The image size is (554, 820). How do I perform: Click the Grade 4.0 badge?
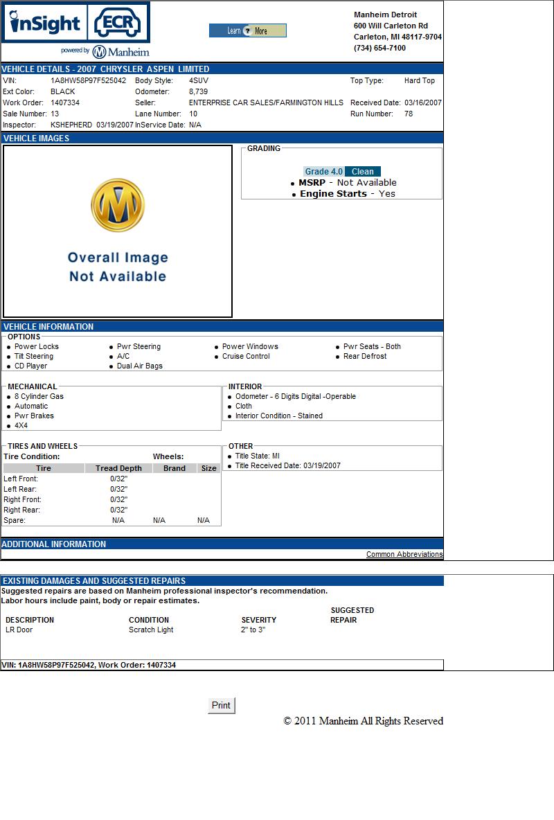(324, 172)
